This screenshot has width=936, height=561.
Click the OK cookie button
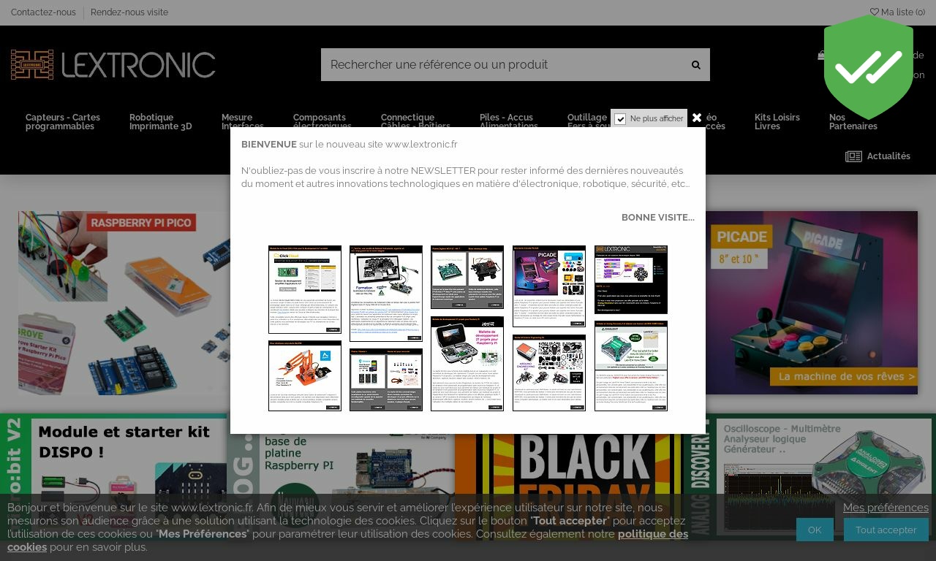click(x=815, y=530)
